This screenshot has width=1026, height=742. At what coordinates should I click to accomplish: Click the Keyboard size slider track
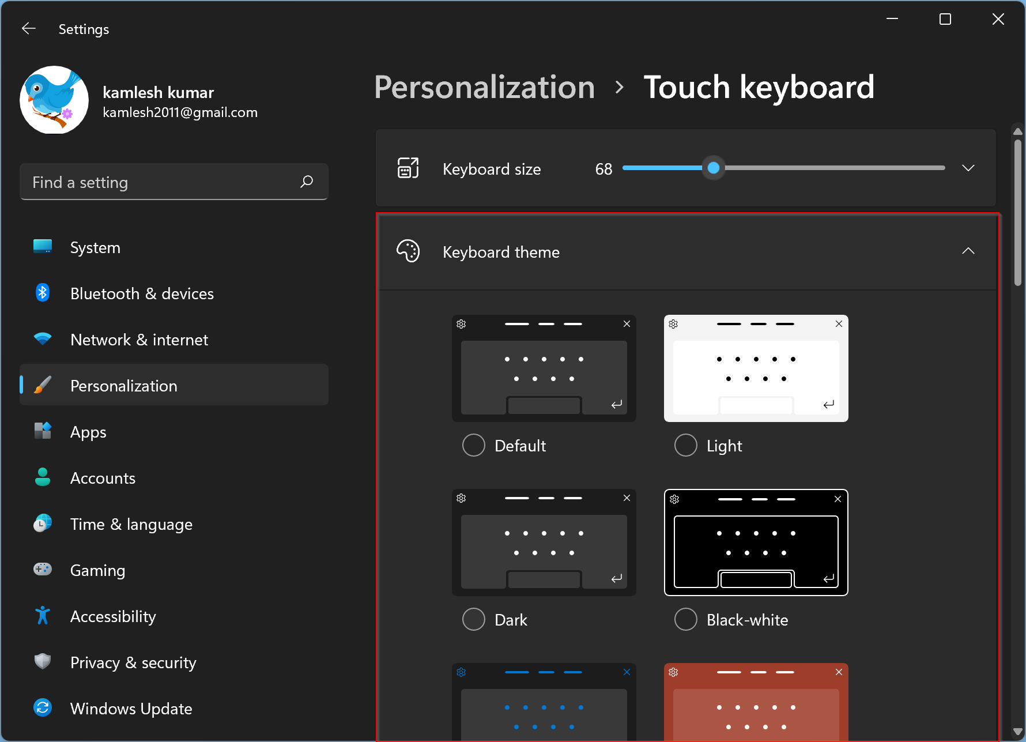(784, 168)
